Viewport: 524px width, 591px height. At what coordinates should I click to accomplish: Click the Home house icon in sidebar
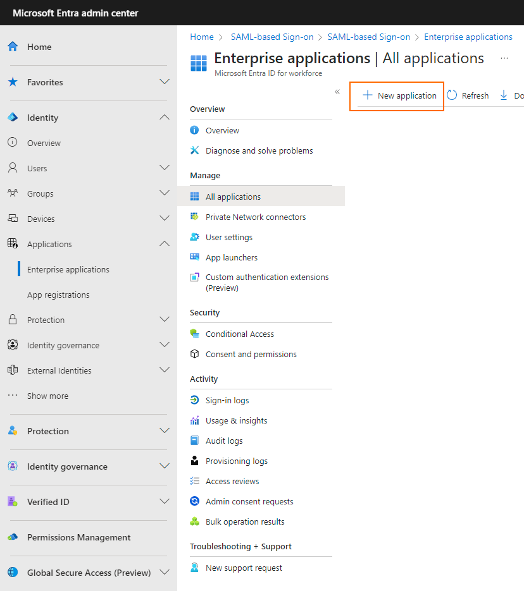click(13, 46)
